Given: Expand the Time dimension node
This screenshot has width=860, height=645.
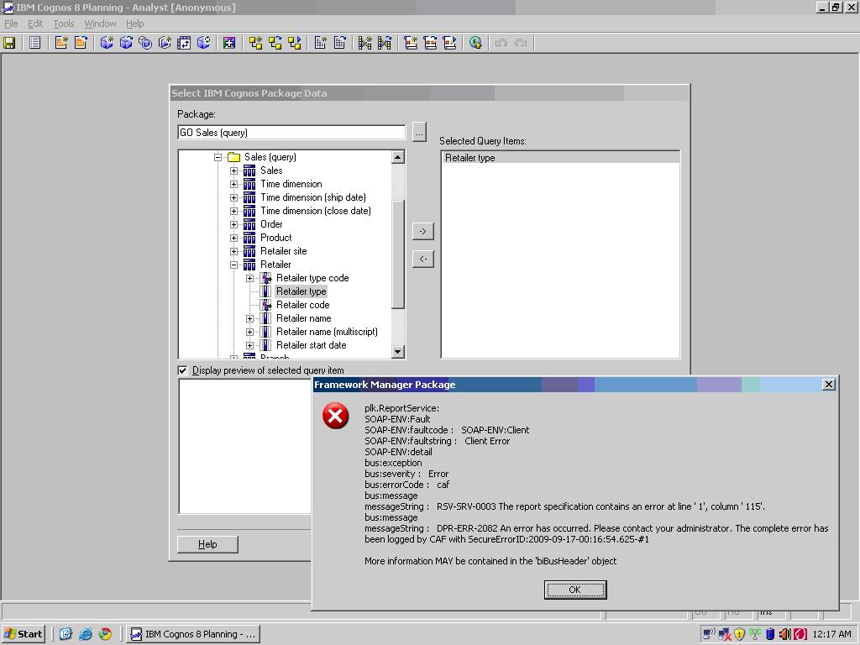Looking at the screenshot, I should pyautogui.click(x=233, y=184).
